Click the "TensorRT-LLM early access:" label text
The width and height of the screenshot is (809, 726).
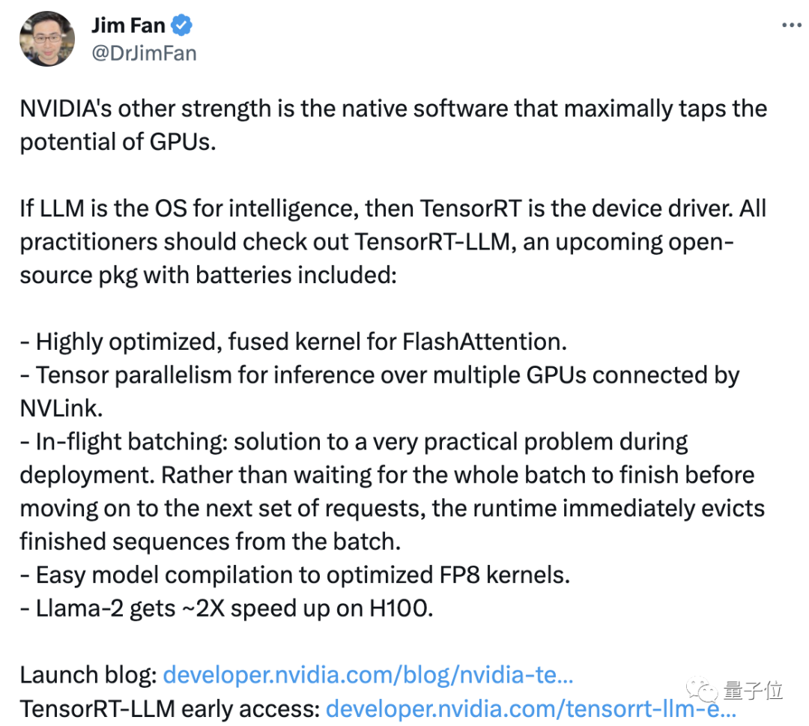tap(170, 708)
